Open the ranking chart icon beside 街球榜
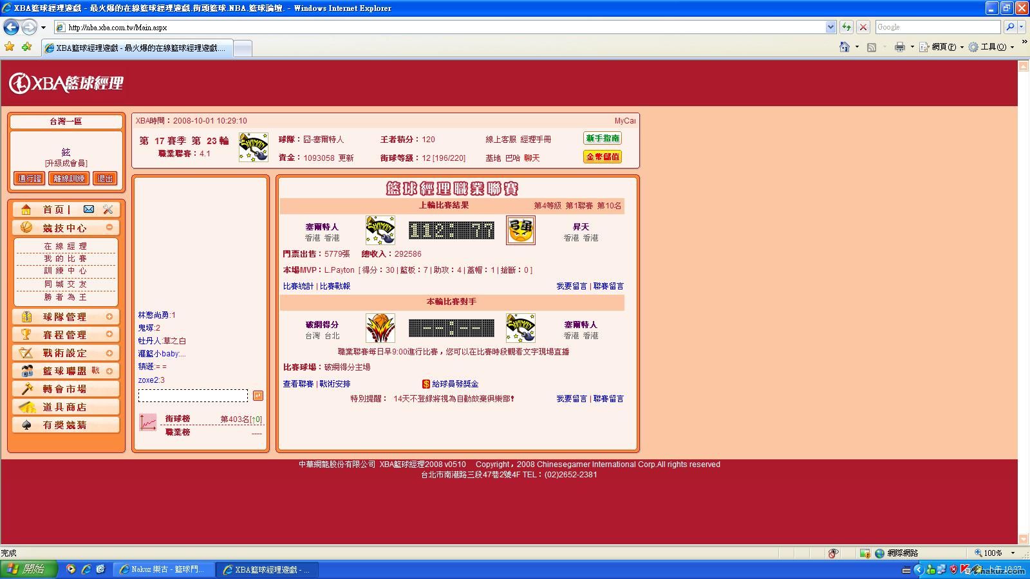Viewport: 1030px width, 579px height. tap(148, 422)
